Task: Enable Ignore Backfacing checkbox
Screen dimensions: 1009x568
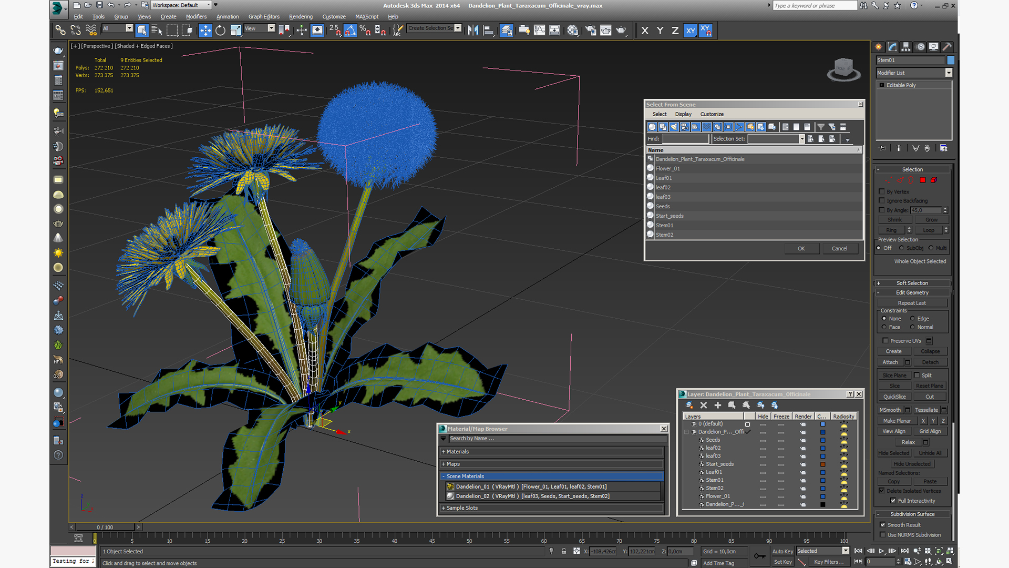Action: point(882,200)
